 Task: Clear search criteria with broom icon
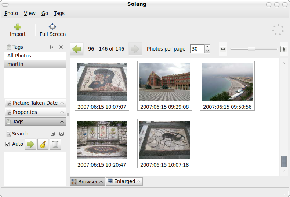[x=43, y=144]
